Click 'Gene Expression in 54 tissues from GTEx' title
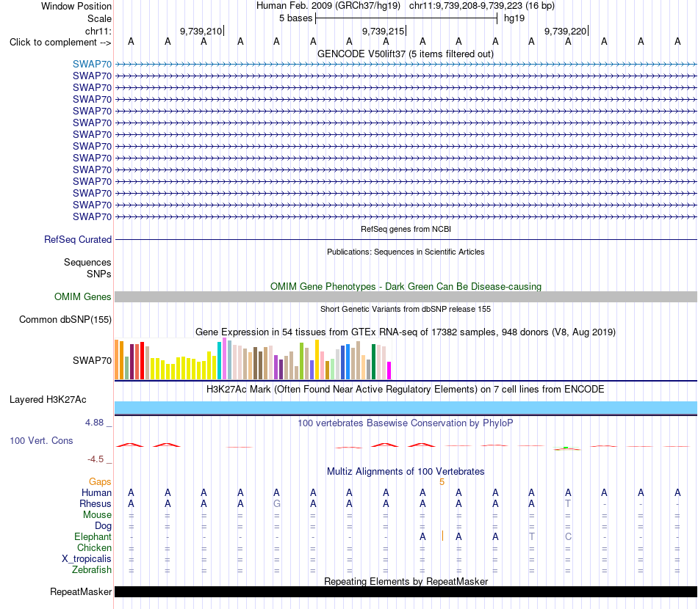This screenshot has width=698, height=609. tap(406, 332)
